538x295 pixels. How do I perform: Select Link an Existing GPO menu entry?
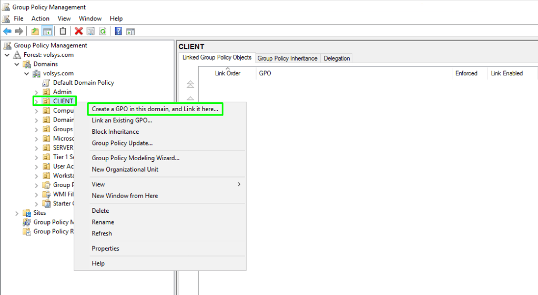121,120
